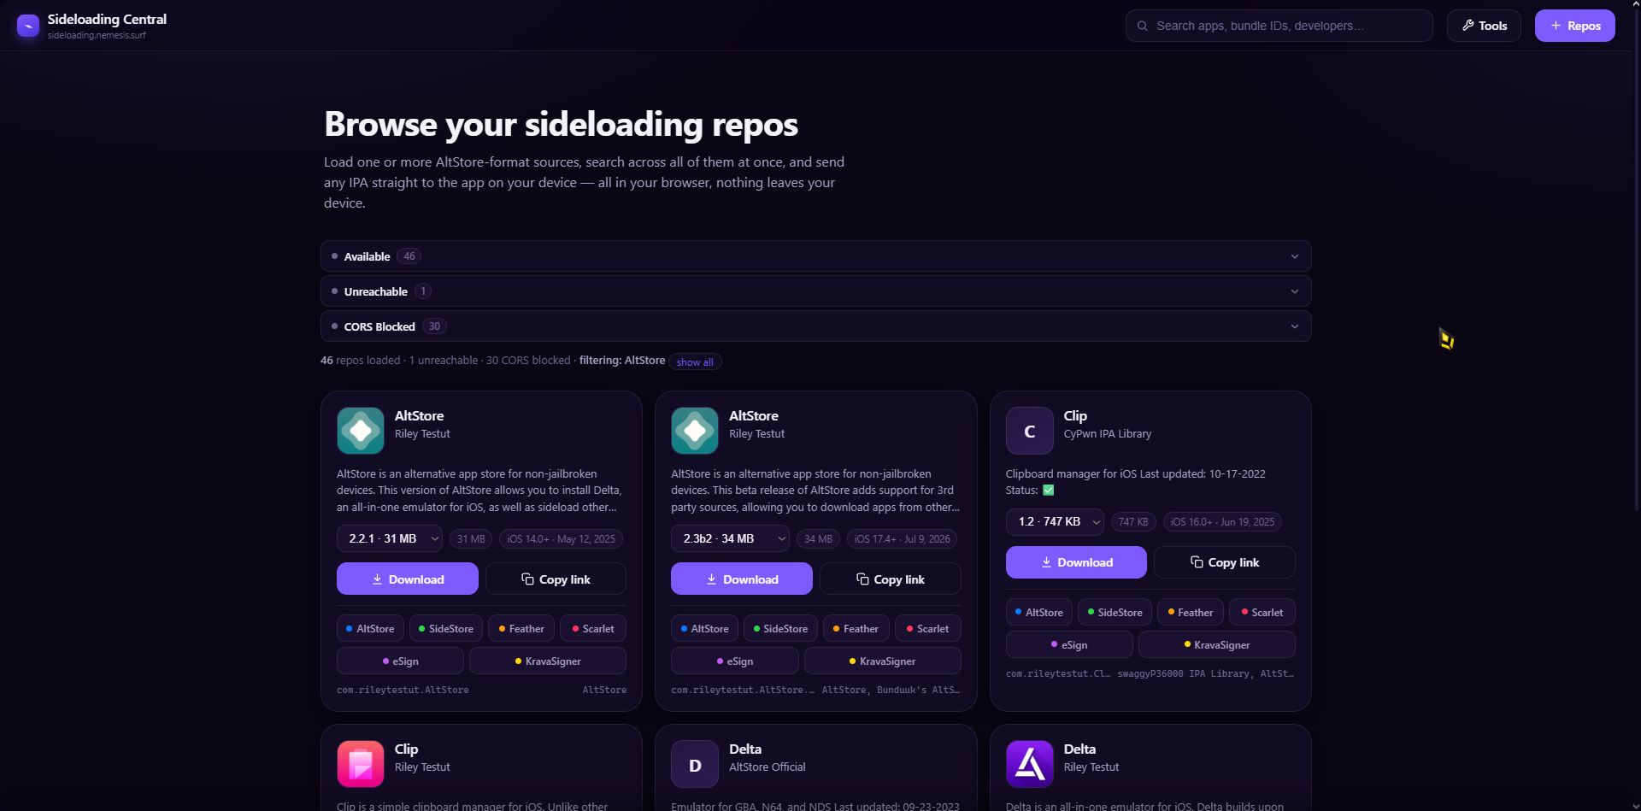Click the Repos button in the header

1575,26
